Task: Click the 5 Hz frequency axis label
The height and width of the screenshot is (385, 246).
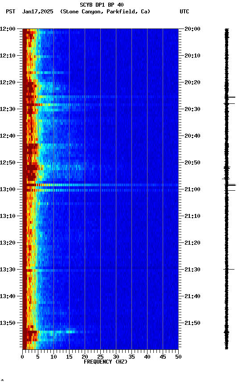Action: tap(38, 357)
